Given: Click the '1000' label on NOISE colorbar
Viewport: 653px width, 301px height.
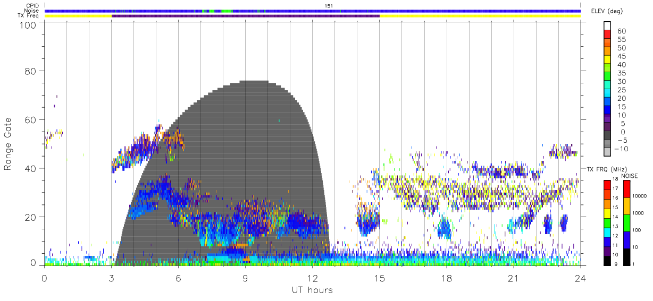Looking at the screenshot, I should [x=639, y=214].
